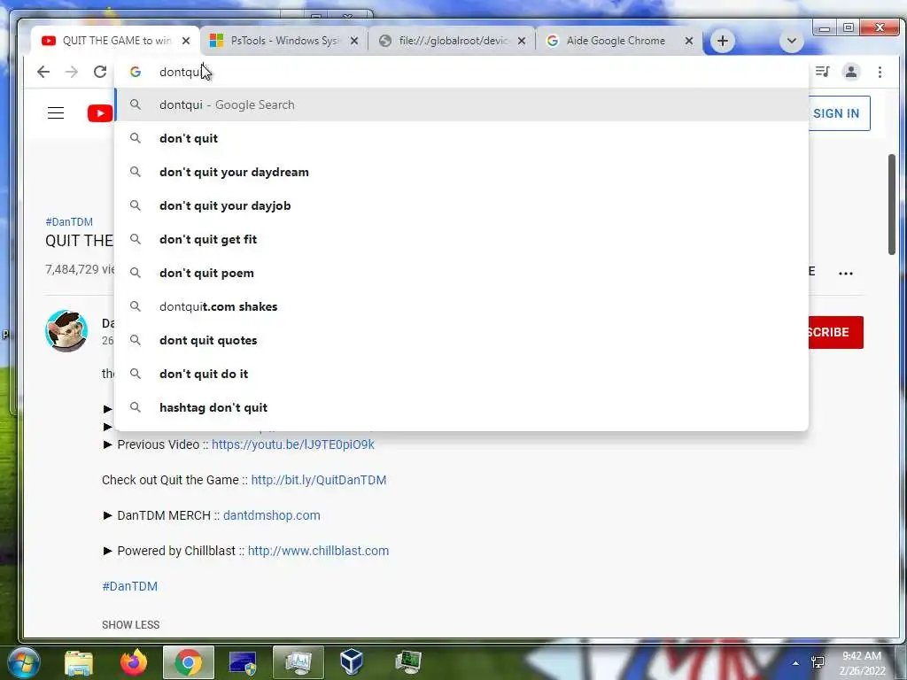Close the QUIT THE GAME tab
Viewport: 907px width, 680px height.
point(186,41)
